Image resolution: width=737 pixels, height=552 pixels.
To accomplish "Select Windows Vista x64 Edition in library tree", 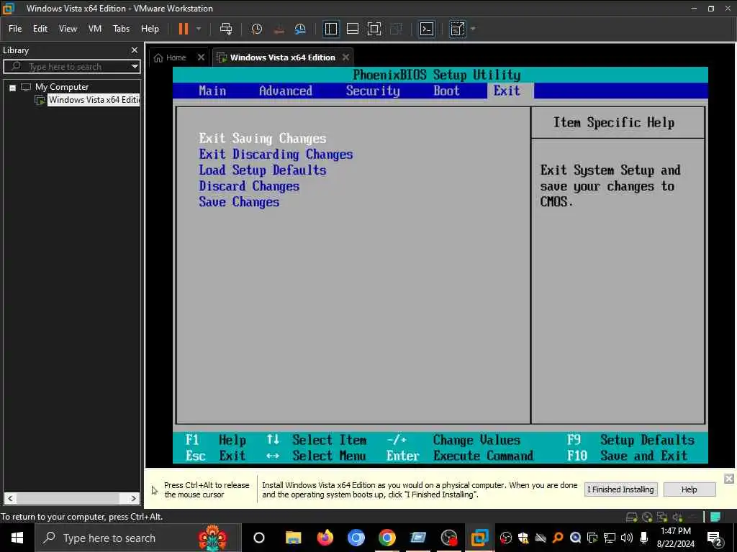I will [94, 99].
